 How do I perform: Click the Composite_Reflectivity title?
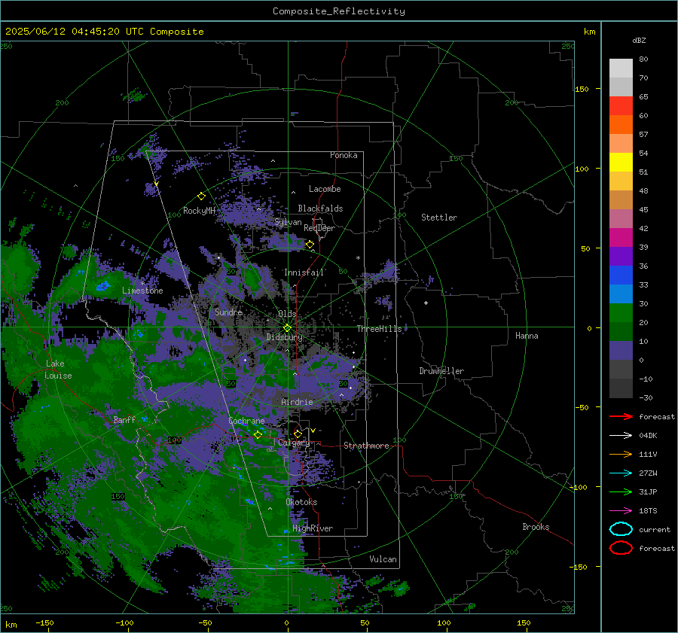coord(339,11)
